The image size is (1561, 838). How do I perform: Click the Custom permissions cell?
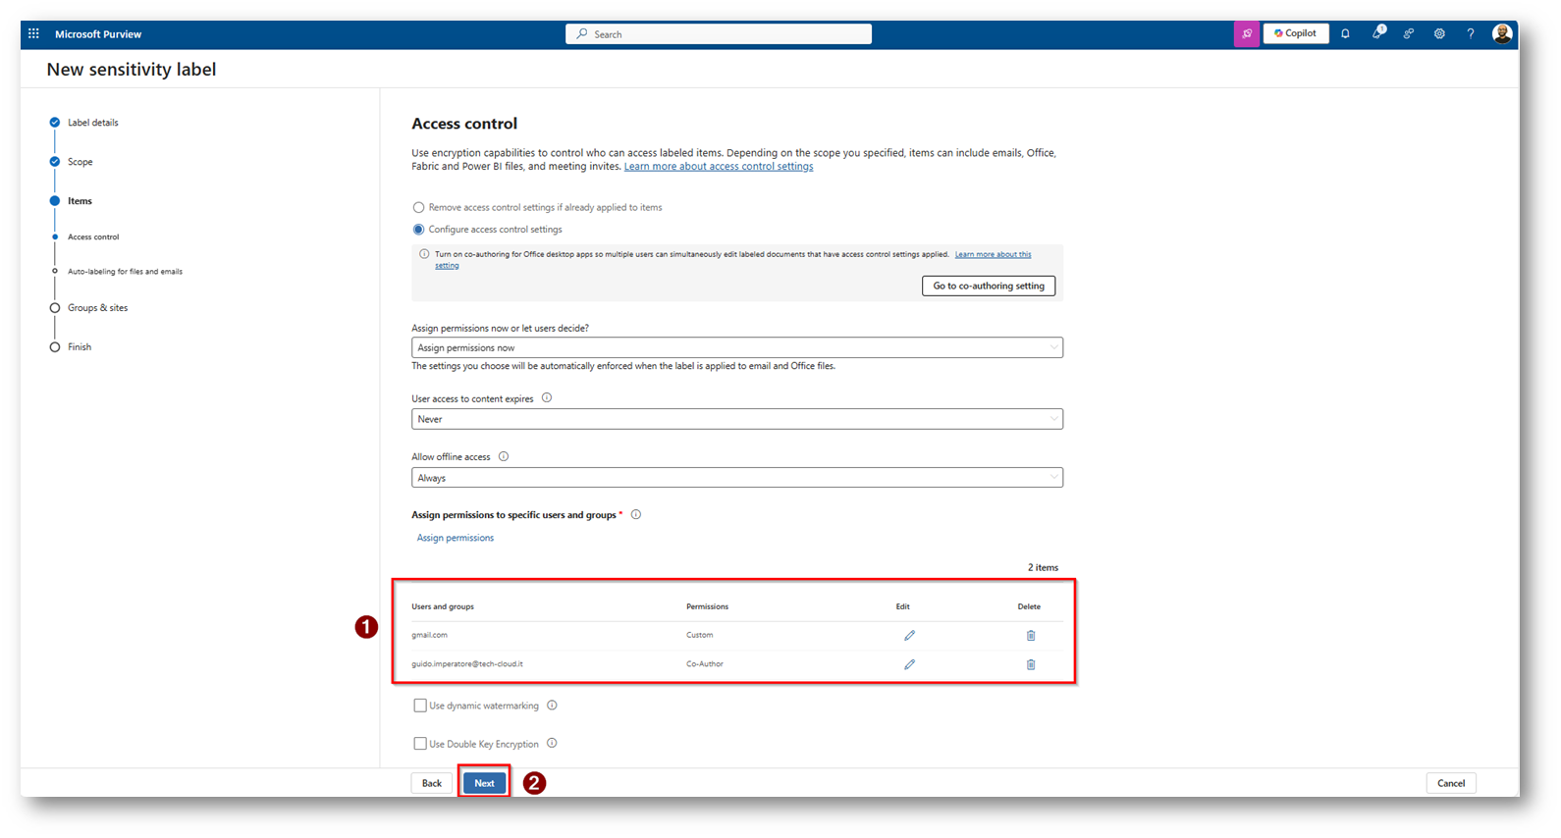(x=700, y=635)
